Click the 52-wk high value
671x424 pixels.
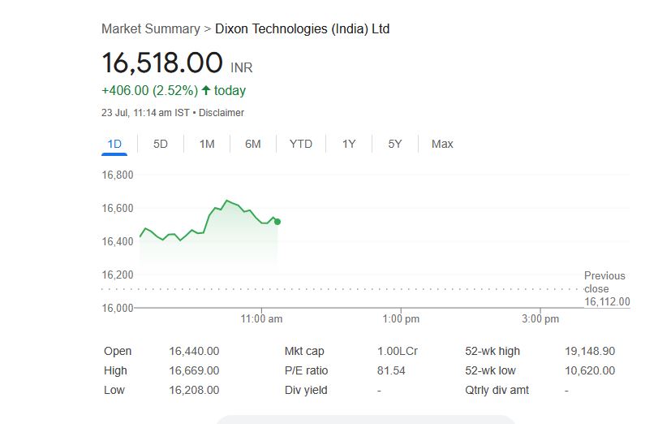590,352
